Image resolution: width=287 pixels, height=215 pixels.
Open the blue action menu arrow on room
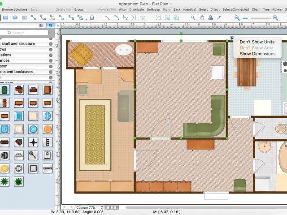231,39
